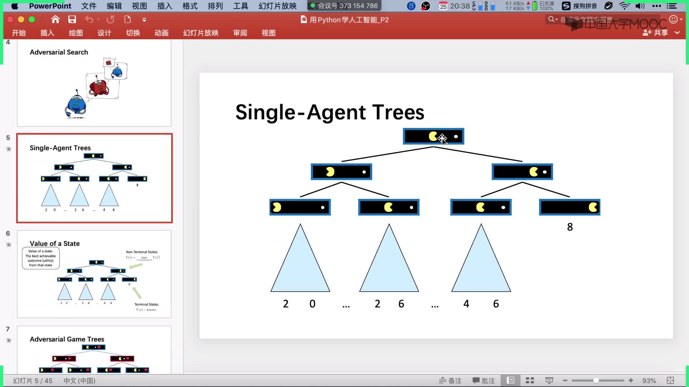
Task: Click the animation star marker on slide 6
Action: click(x=9, y=244)
